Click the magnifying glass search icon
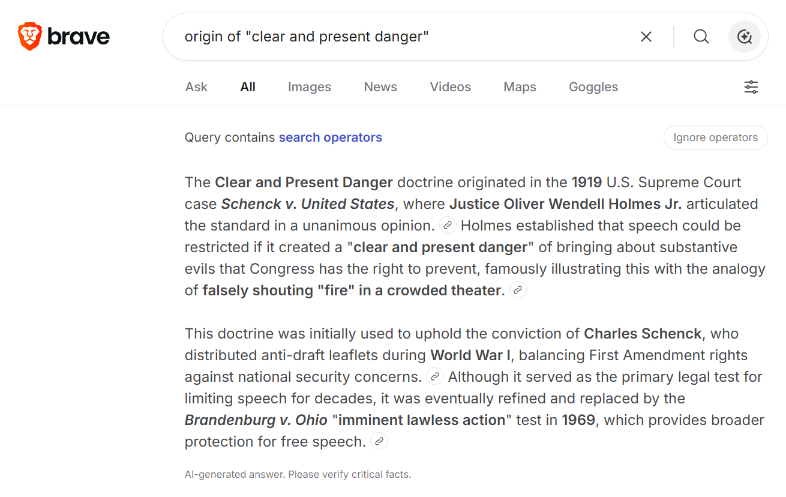The width and height of the screenshot is (786, 497). [x=701, y=37]
